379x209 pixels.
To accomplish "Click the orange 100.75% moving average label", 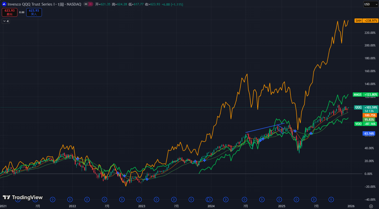I will coord(370,115).
